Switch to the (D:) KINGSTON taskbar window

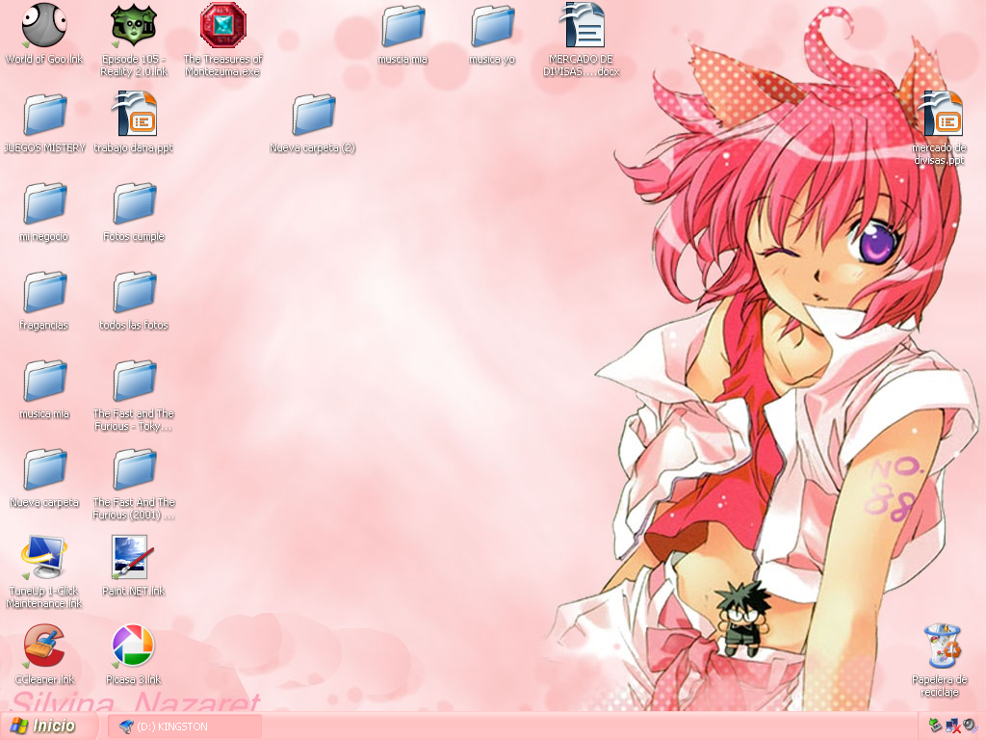click(185, 727)
